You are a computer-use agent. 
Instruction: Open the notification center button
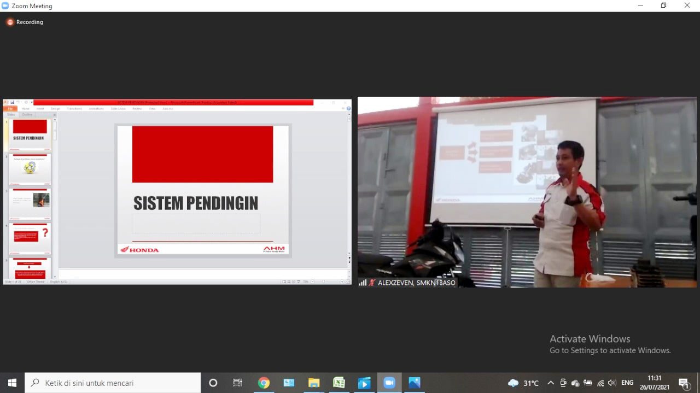coord(684,383)
